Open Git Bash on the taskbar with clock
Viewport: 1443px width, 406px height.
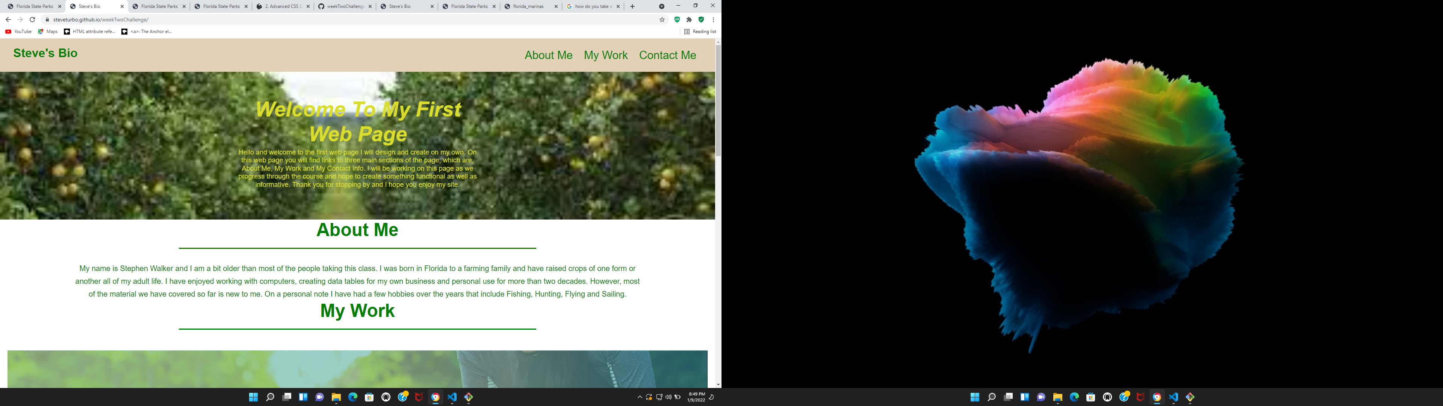coord(469,397)
